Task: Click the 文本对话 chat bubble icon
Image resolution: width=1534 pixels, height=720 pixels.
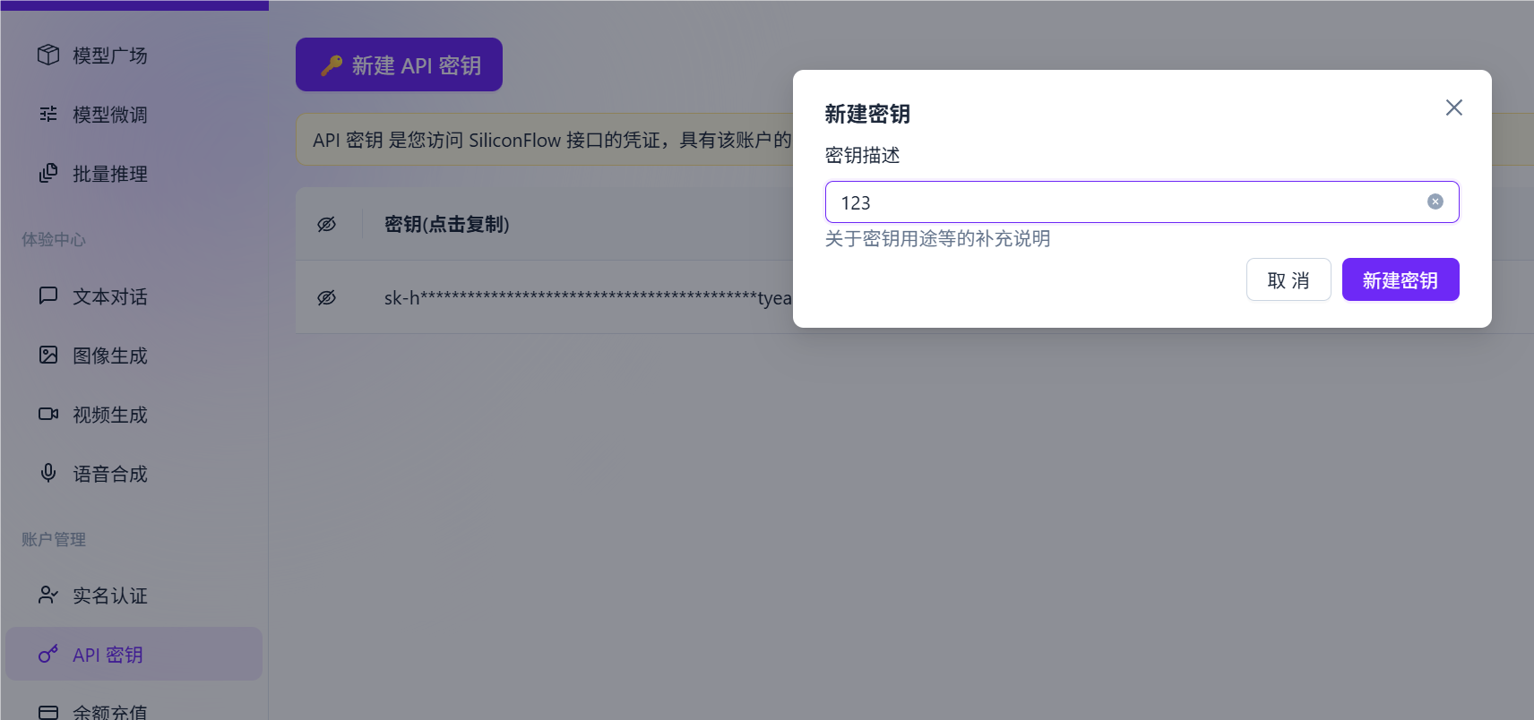Action: tap(48, 296)
